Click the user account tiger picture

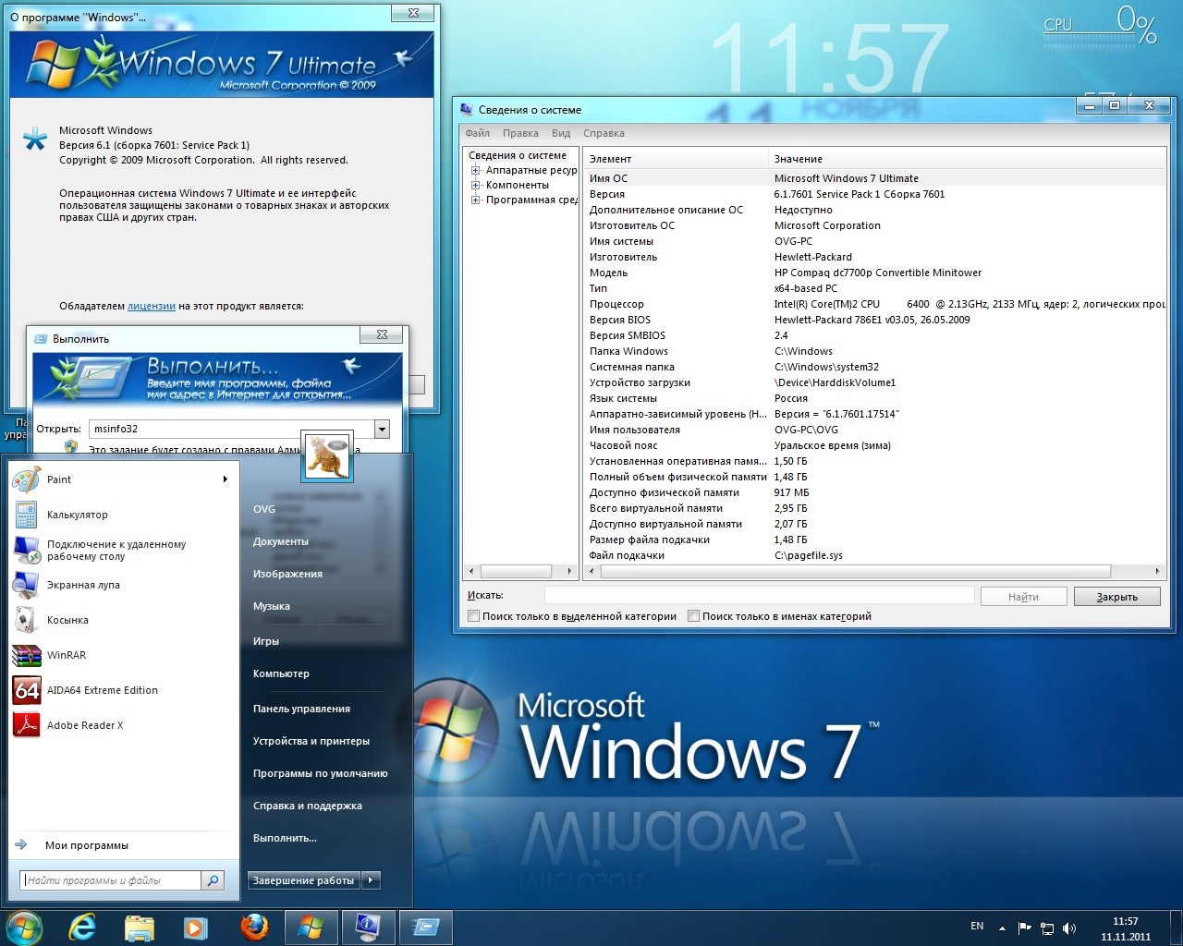click(327, 456)
